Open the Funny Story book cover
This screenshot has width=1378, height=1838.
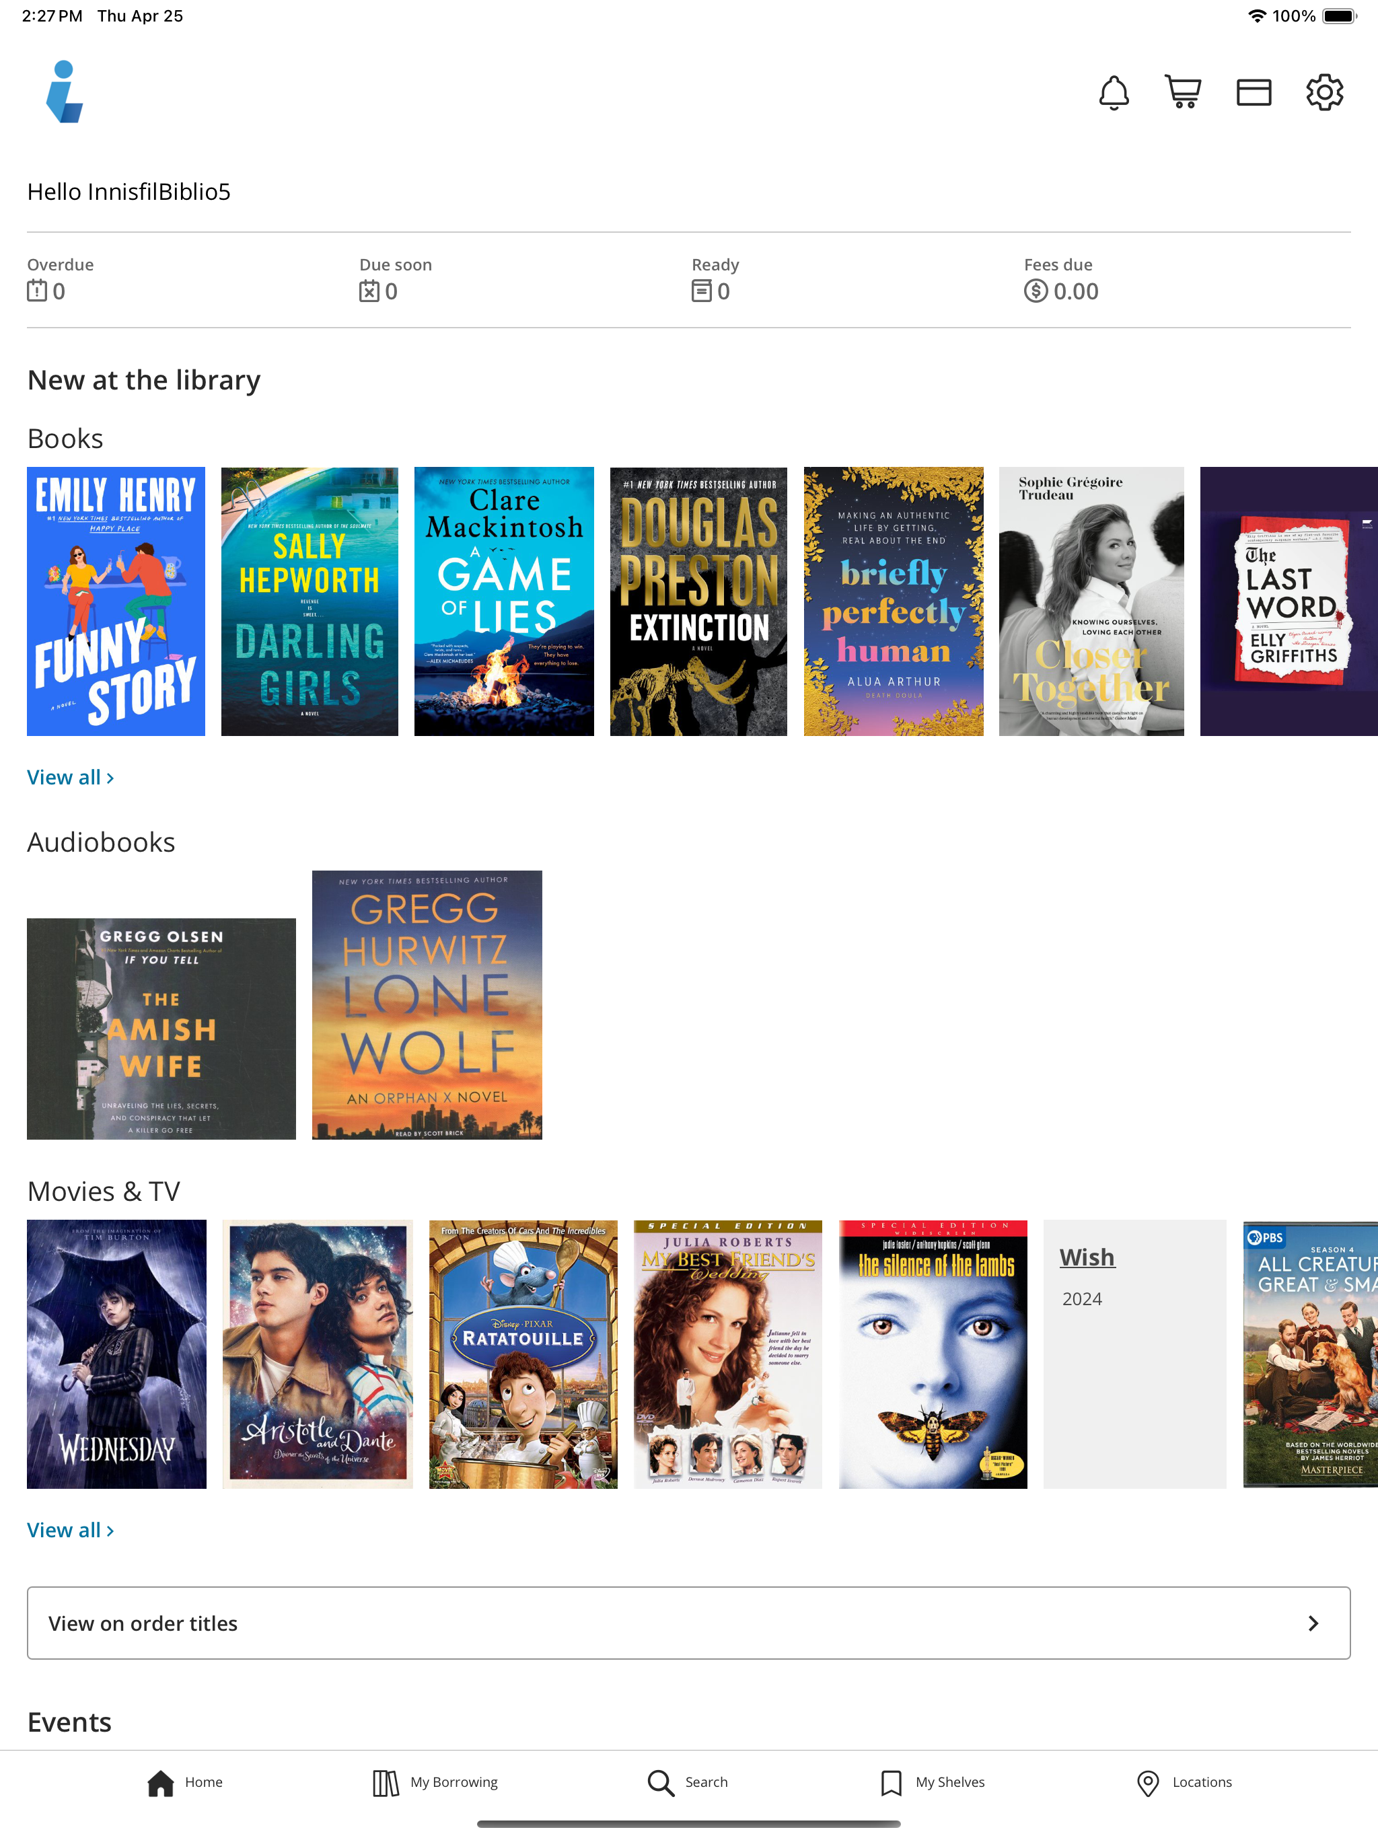click(x=116, y=601)
